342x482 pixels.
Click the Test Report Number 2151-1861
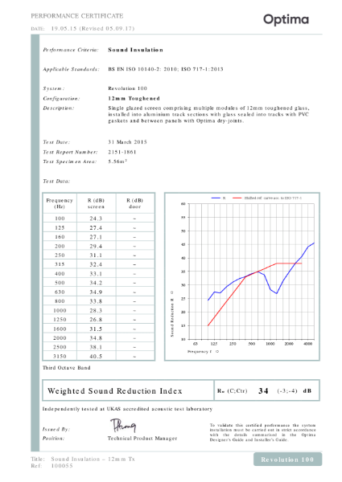click(122, 152)
